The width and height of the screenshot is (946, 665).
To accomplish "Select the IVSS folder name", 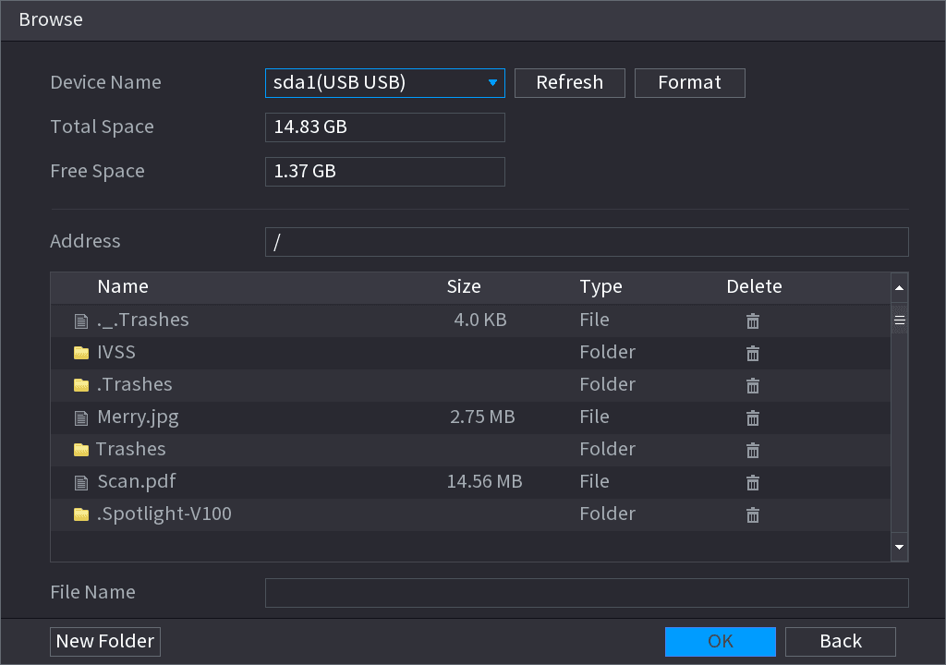I will tap(116, 353).
